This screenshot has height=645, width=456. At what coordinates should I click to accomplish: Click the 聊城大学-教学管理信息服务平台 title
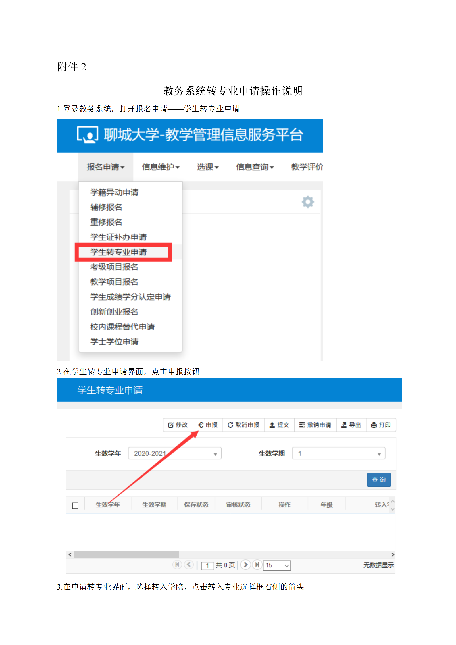(x=203, y=135)
